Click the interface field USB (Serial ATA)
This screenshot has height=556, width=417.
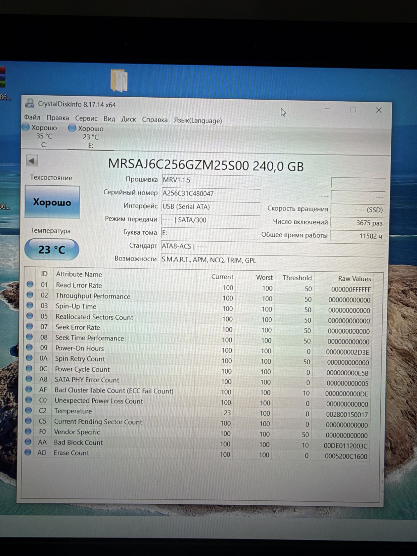[210, 207]
